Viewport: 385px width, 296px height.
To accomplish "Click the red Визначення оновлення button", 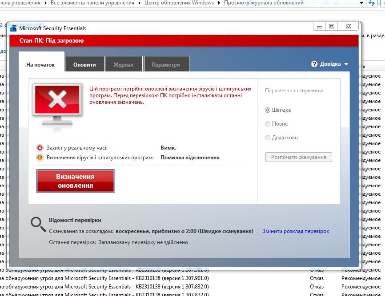I will pos(76,181).
